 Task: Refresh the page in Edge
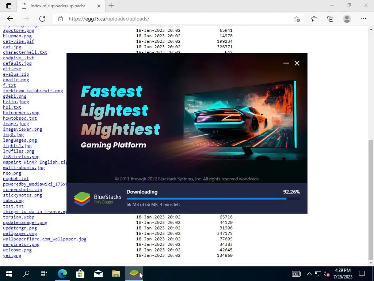click(x=42, y=19)
